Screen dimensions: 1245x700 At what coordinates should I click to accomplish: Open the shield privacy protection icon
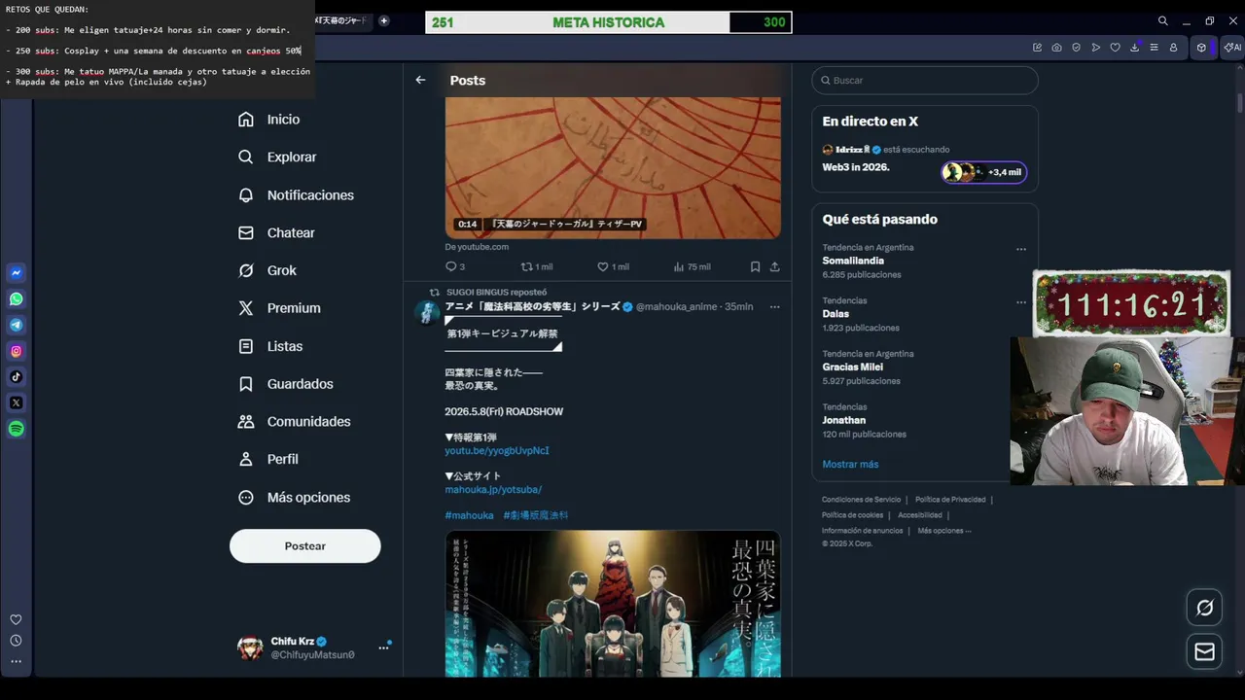(x=1076, y=48)
